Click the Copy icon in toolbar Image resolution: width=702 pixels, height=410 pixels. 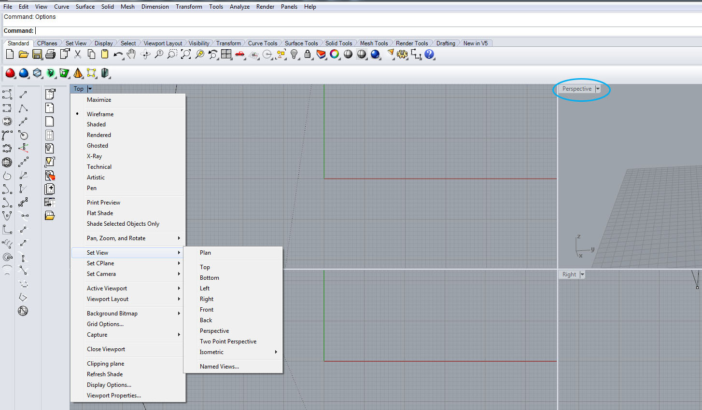pyautogui.click(x=91, y=55)
